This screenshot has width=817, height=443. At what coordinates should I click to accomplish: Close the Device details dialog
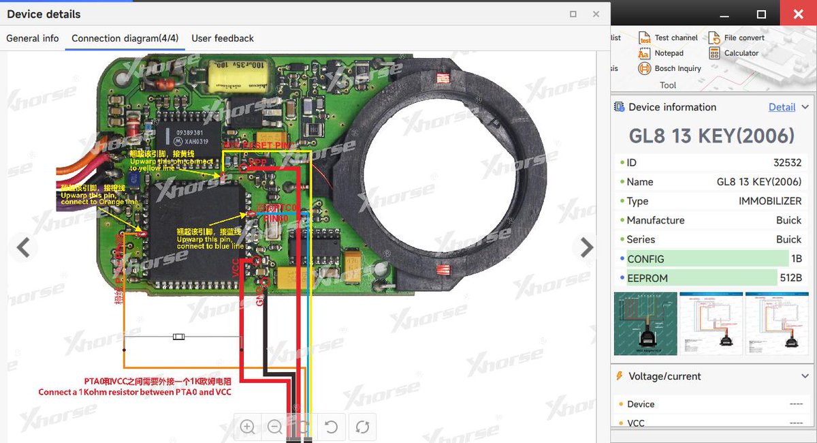[596, 14]
